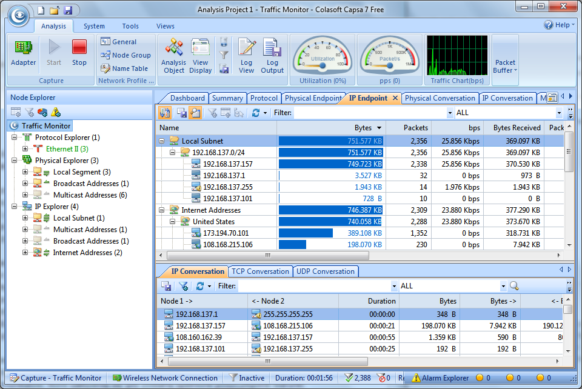Viewport: 582px width, 389px height.
Task: Switch to the System ribbon tab
Action: coord(94,26)
